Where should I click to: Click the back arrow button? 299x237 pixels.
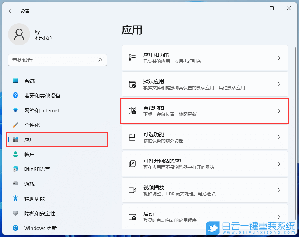point(10,11)
